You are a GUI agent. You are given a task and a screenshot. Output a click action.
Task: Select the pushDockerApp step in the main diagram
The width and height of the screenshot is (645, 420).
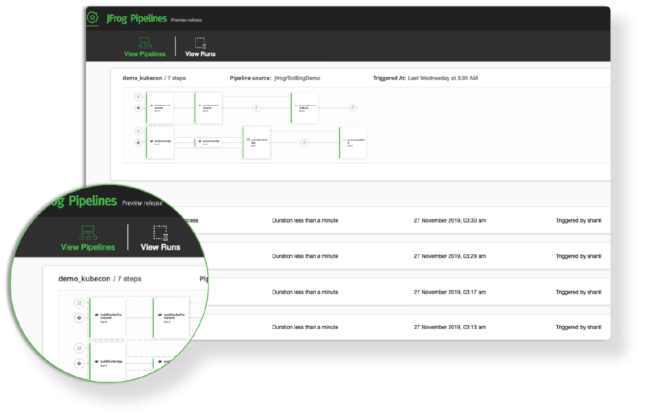208,142
